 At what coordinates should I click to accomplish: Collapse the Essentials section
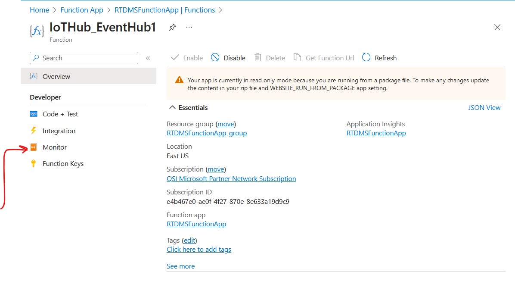(x=172, y=108)
